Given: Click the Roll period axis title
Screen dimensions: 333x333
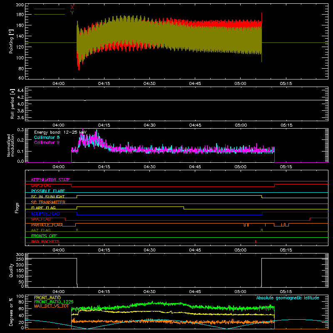Looking at the screenshot, I should pos(12,104).
